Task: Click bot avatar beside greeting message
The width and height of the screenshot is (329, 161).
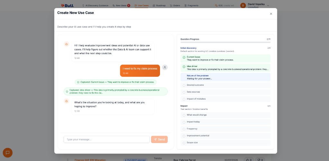Action: coord(67,44)
